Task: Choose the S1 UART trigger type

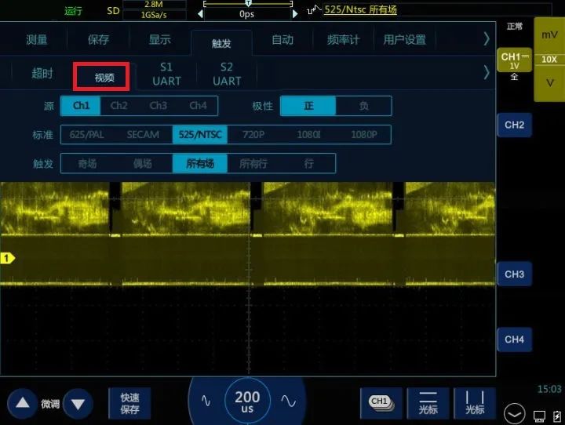Action: [166, 74]
